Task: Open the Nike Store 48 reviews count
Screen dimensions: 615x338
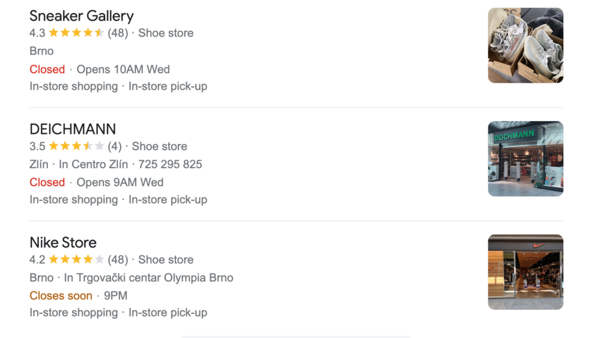Action: (118, 260)
